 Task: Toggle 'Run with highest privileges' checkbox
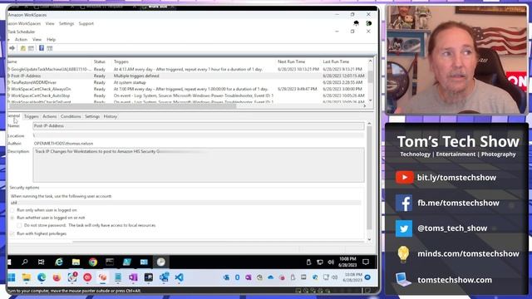(12, 233)
